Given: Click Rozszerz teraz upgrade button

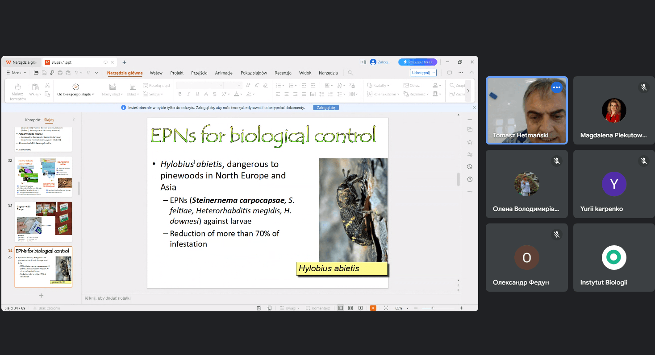Looking at the screenshot, I should coord(417,62).
